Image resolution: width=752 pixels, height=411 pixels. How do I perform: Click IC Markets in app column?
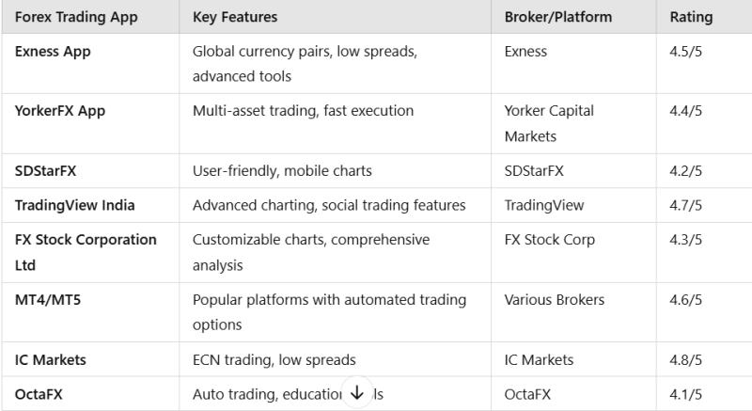pyautogui.click(x=50, y=360)
